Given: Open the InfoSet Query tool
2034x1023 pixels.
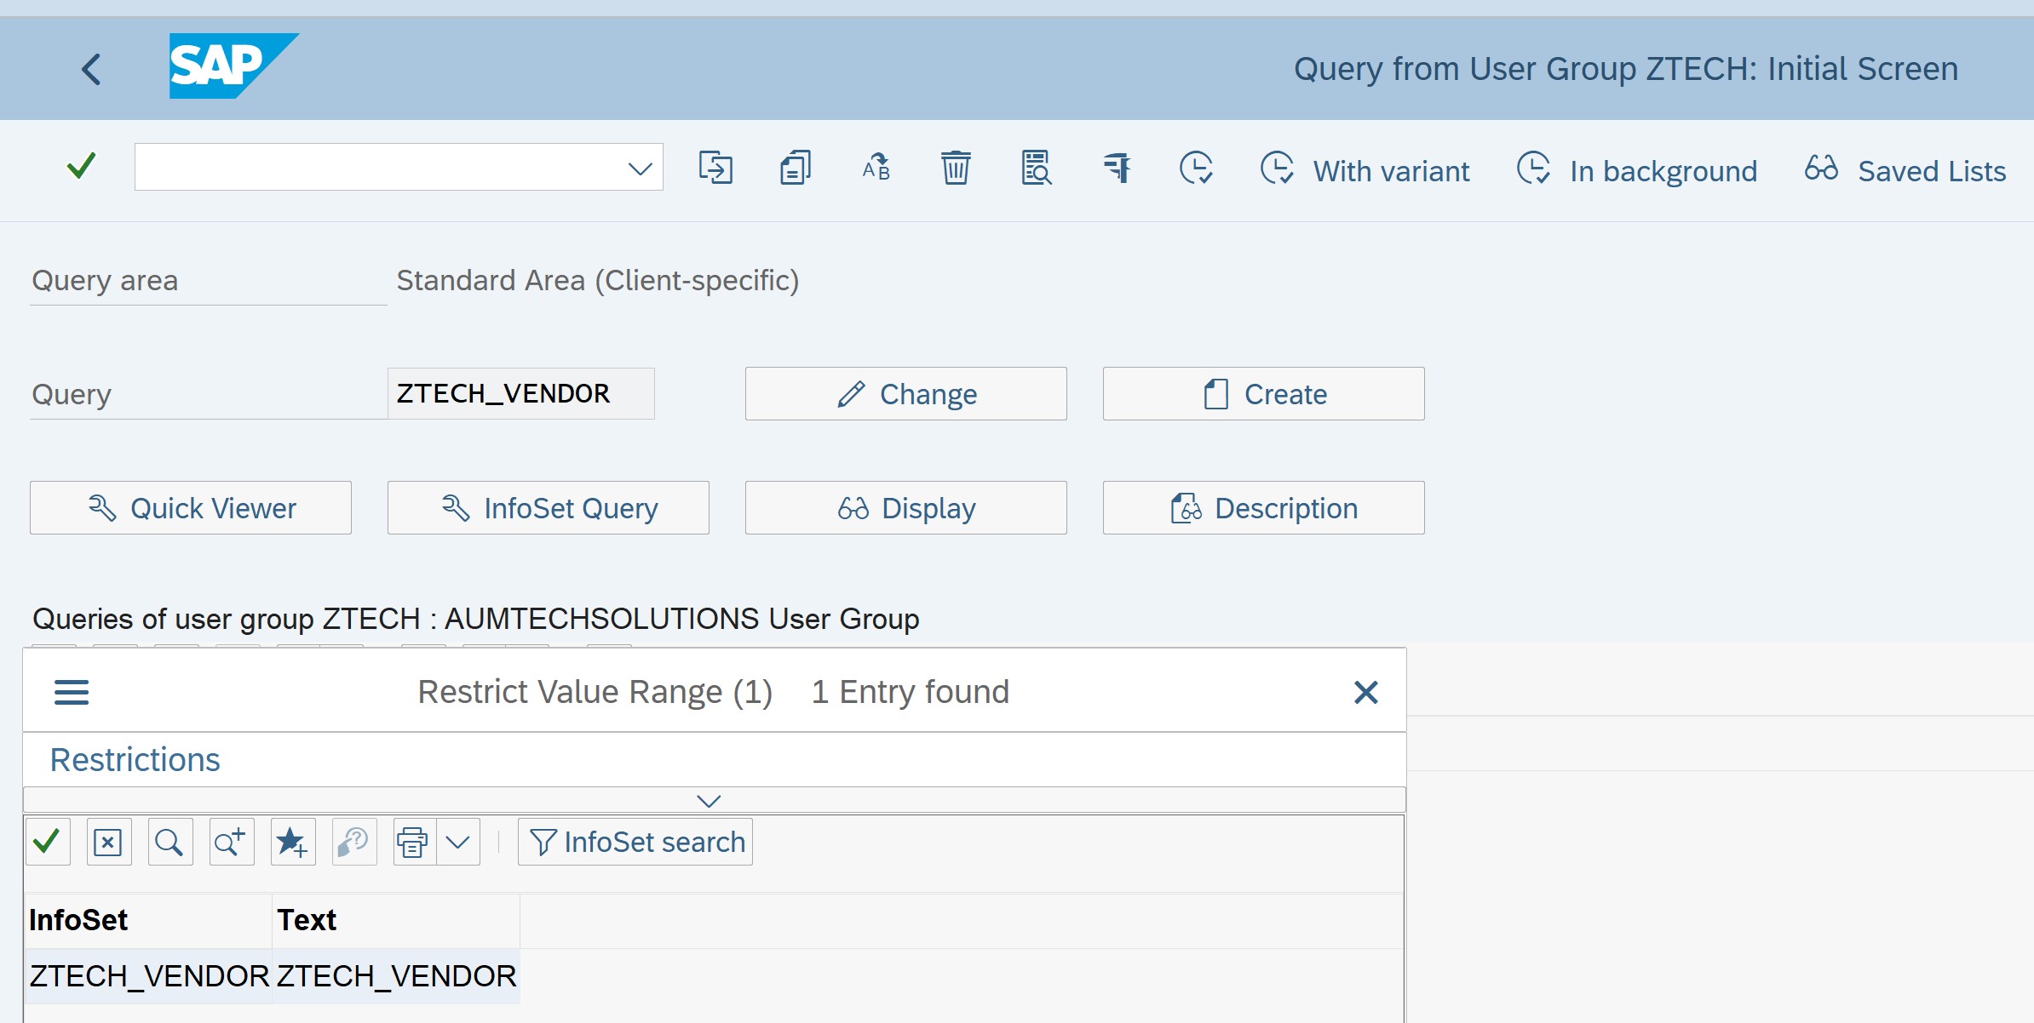Looking at the screenshot, I should click(549, 507).
